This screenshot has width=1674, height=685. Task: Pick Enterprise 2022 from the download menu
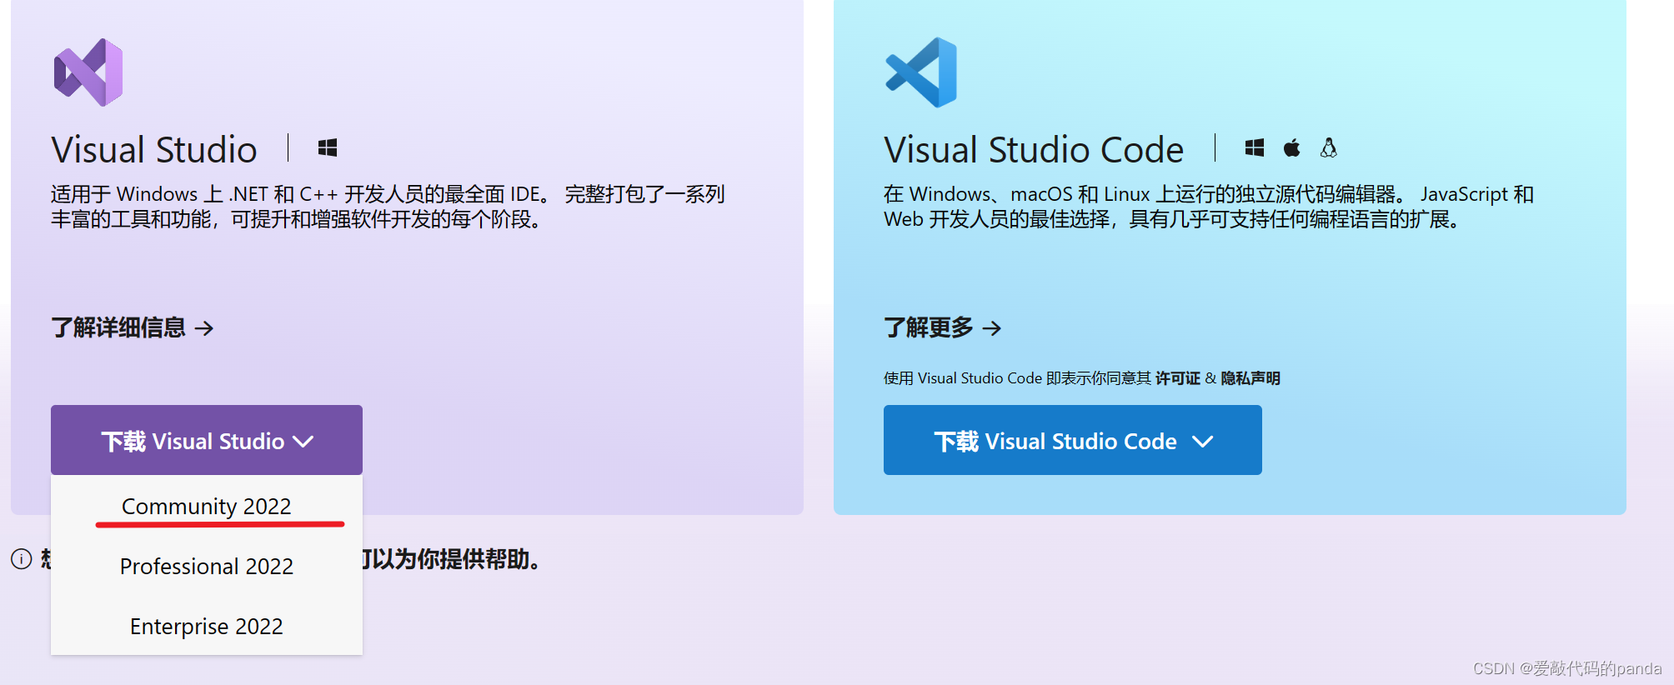pos(207,626)
